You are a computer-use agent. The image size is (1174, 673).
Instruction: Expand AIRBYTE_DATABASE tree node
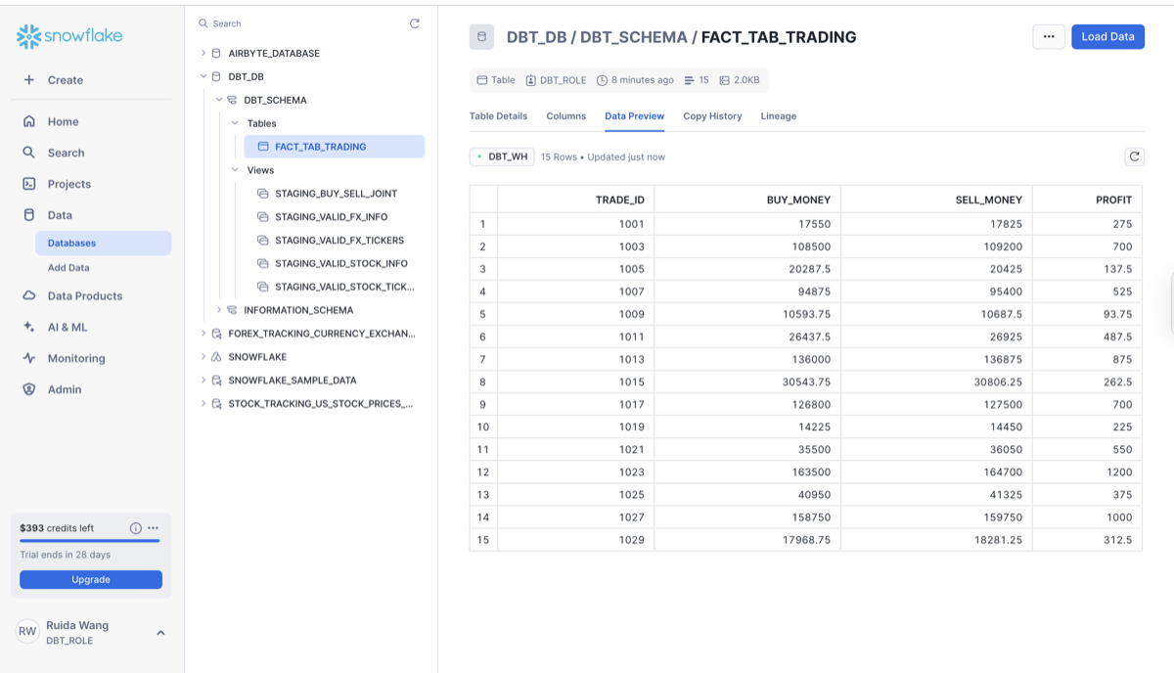tap(203, 53)
